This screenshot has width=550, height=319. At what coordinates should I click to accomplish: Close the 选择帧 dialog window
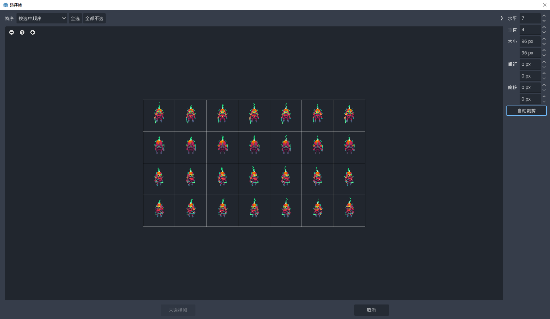point(545,5)
